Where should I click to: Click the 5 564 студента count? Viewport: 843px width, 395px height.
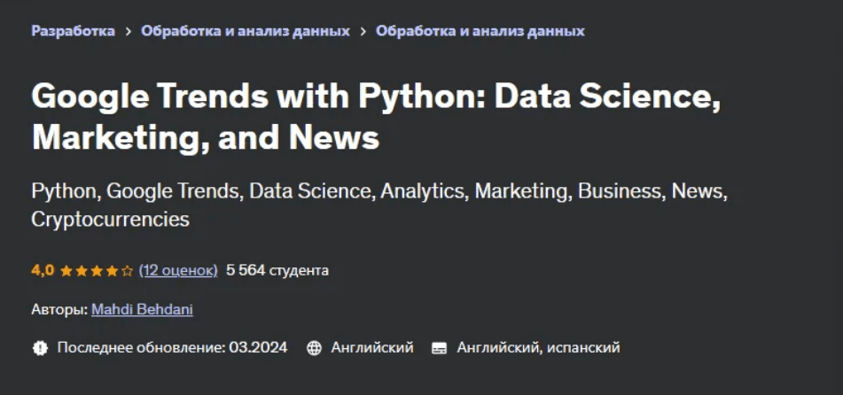click(277, 270)
